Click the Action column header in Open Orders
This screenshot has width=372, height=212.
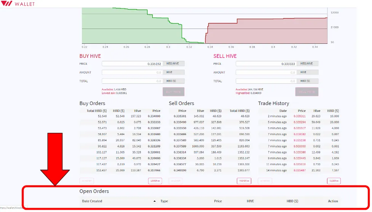(x=333, y=201)
